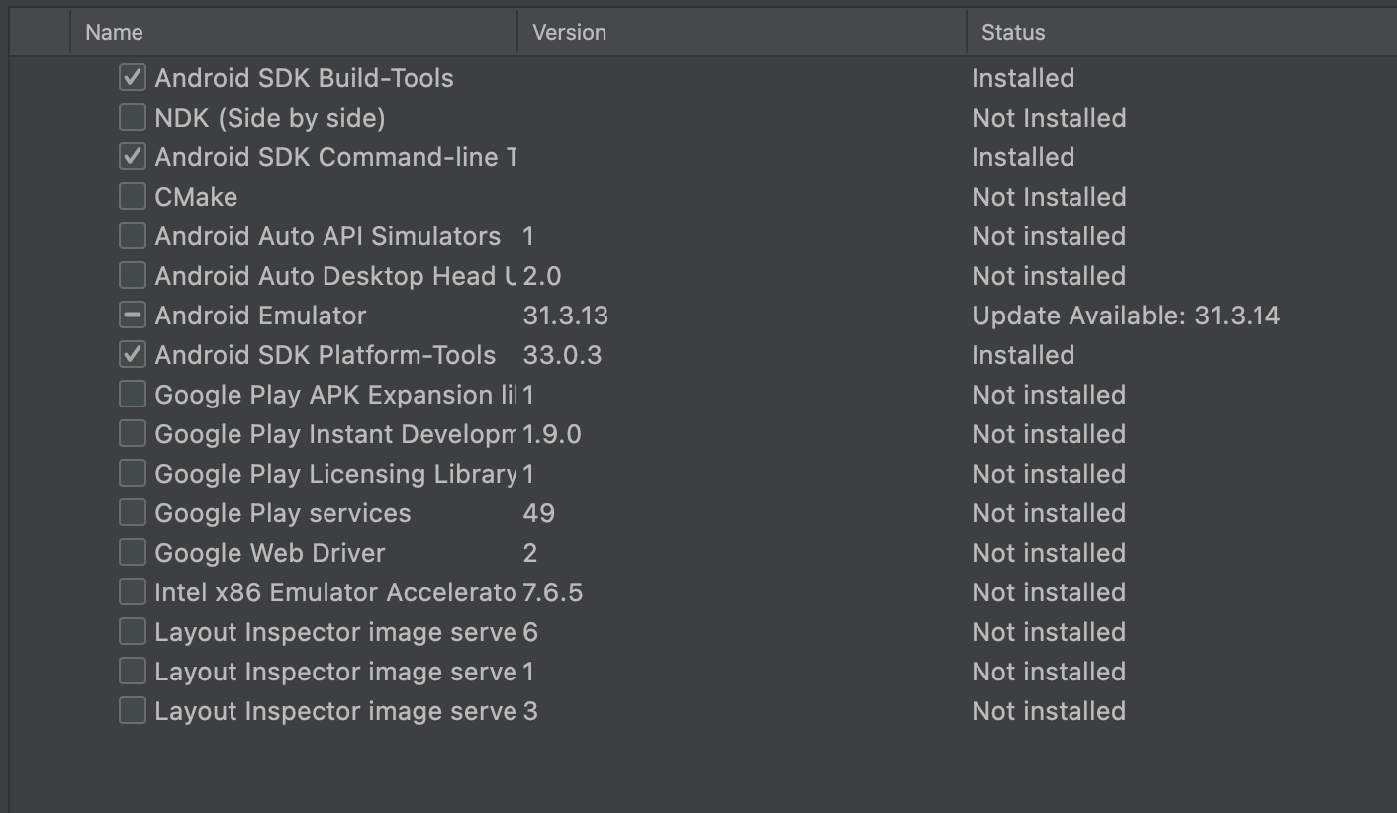
Task: Enable Android Auto Desktop Head Unit
Action: (x=132, y=275)
